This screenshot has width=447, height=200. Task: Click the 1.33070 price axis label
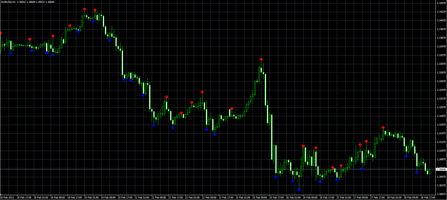(x=441, y=64)
